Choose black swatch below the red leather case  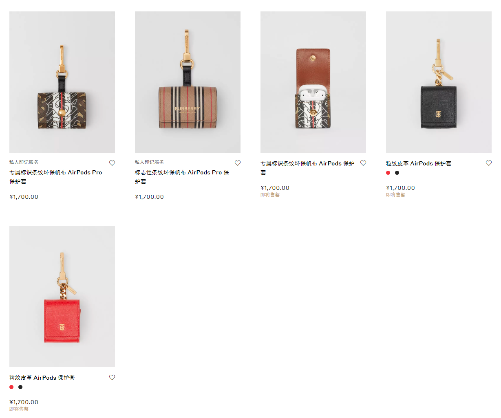20,387
